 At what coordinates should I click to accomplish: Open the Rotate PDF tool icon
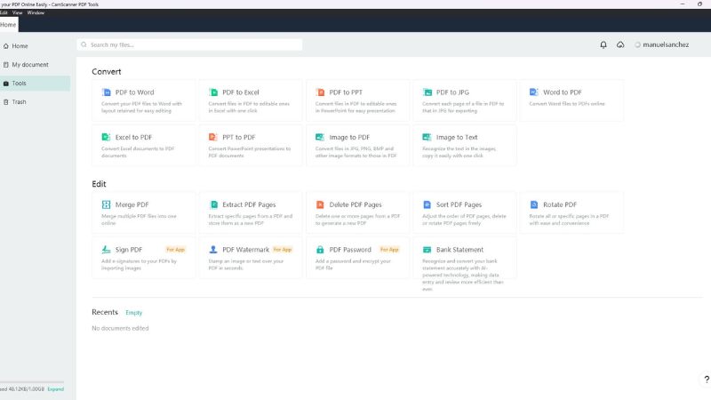pyautogui.click(x=534, y=204)
